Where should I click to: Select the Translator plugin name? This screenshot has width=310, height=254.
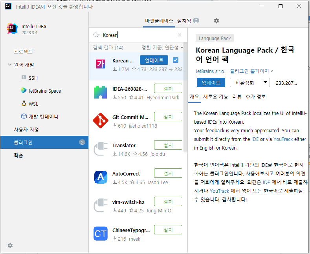point(124,146)
